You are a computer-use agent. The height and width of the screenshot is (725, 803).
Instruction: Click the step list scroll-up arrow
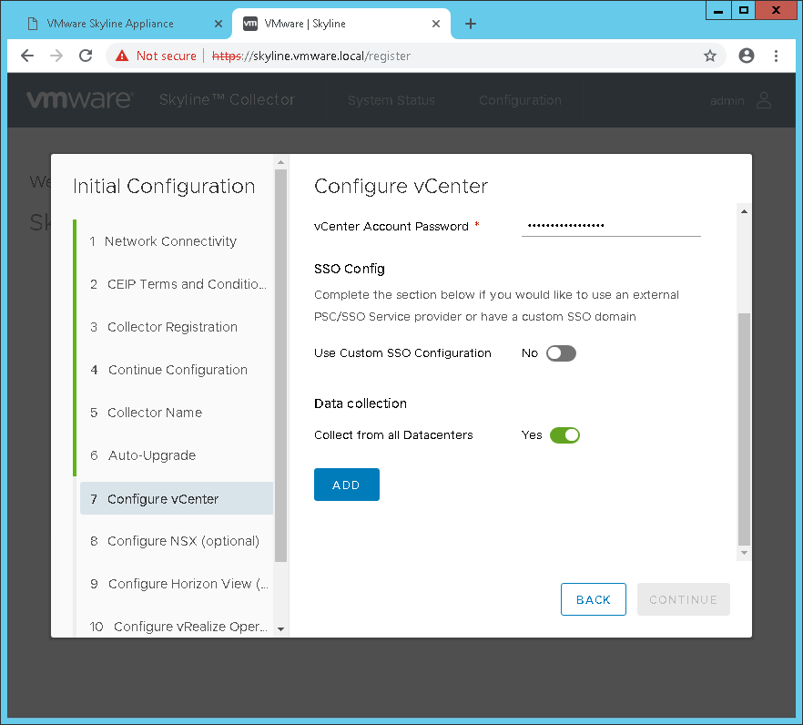(x=280, y=162)
